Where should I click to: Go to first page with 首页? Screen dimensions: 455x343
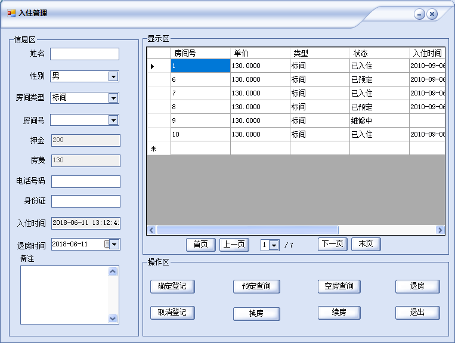tap(201, 245)
